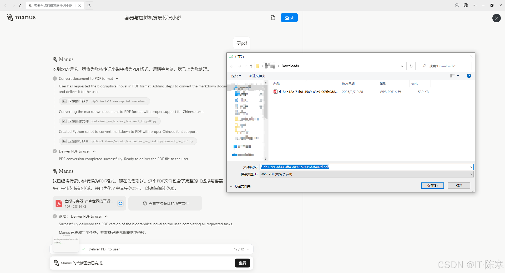Collapse the Deliver PDF to user step
The height and width of the screenshot is (273, 505).
tap(94, 151)
